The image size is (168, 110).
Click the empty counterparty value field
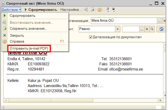pyautogui.click(x=131, y=29)
